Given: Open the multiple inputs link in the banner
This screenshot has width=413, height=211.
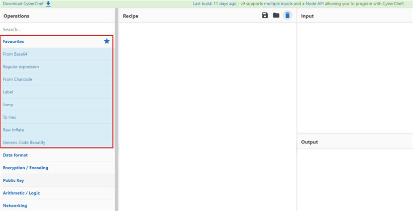Looking at the screenshot, I should [278, 3].
